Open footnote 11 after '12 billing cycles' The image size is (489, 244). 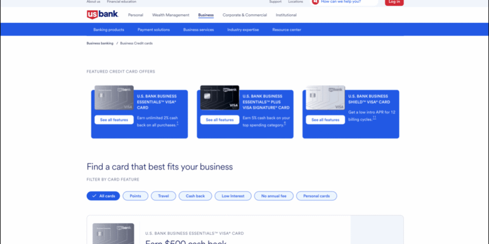374,118
